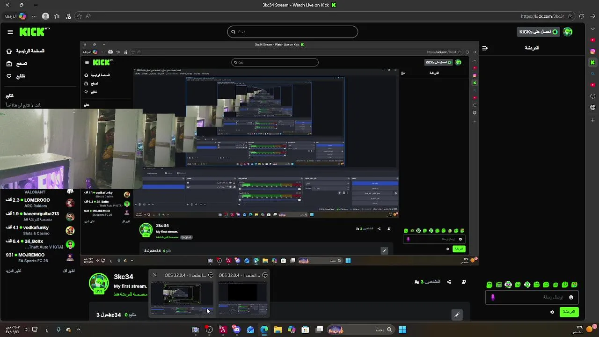
Task: Click the stream share icon
Action: [x=449, y=282]
